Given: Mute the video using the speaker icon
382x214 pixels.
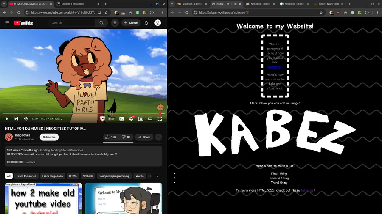Looking at the screenshot, I should coord(25,119).
